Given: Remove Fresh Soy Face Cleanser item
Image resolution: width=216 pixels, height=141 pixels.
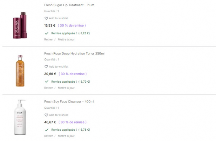Looking at the screenshot, I should point(49,136).
